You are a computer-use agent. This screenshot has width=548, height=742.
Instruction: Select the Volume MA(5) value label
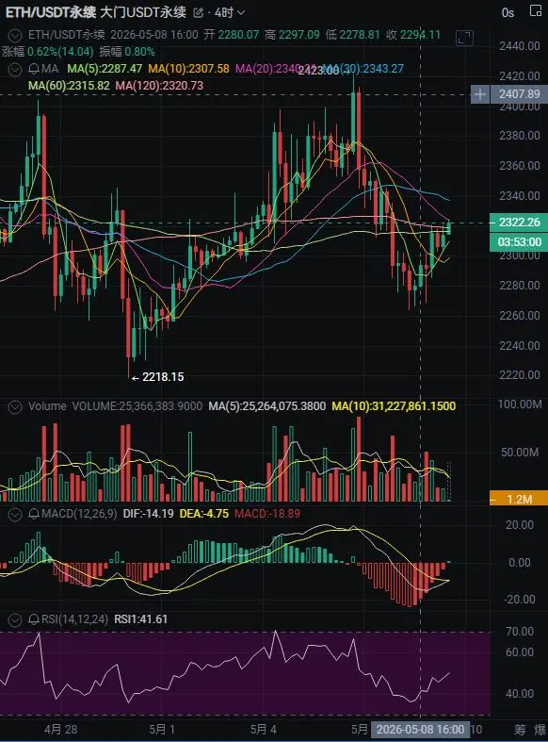point(266,406)
